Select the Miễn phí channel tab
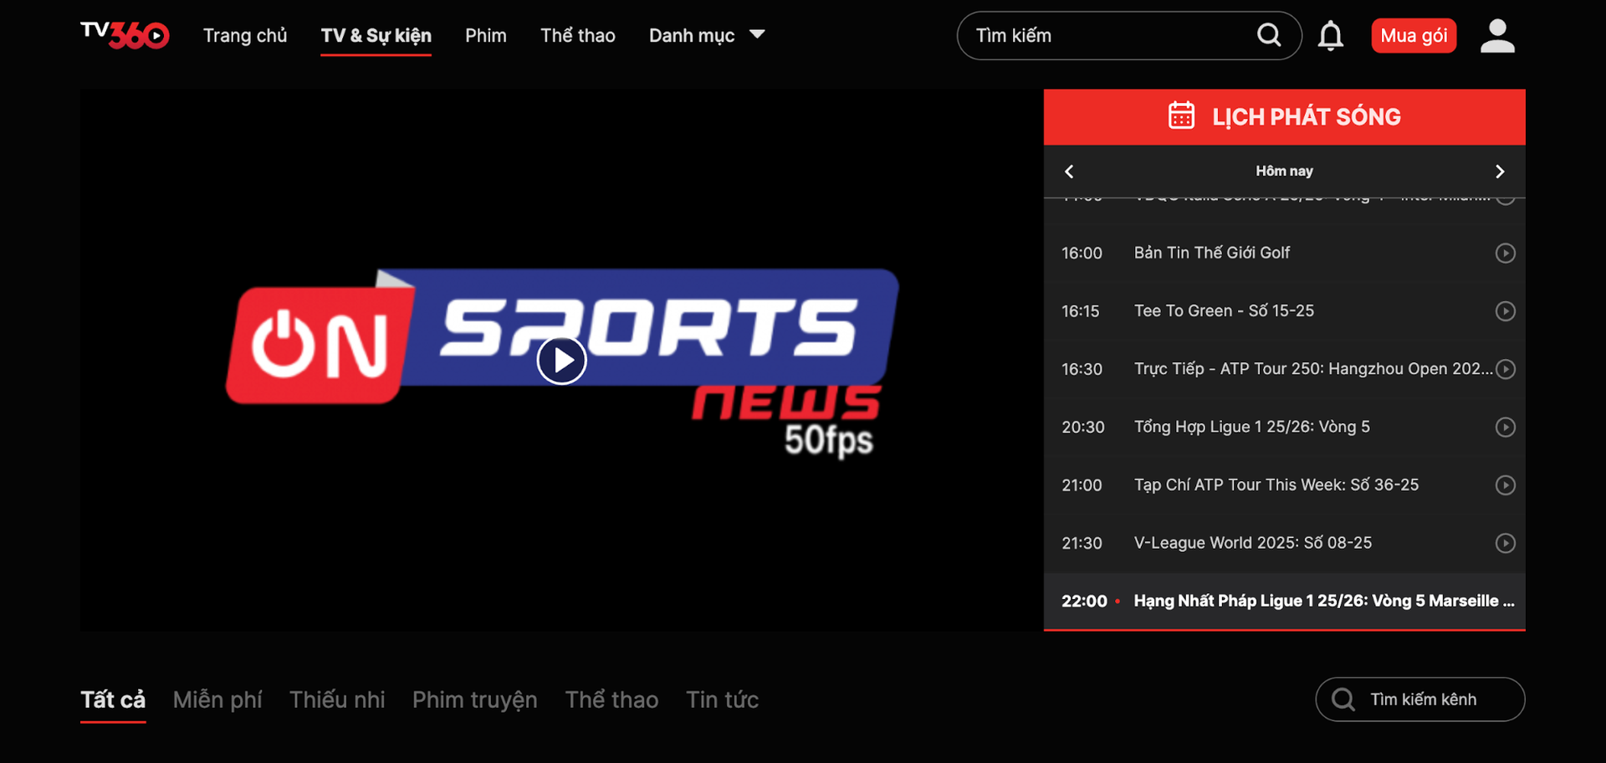 point(217,699)
